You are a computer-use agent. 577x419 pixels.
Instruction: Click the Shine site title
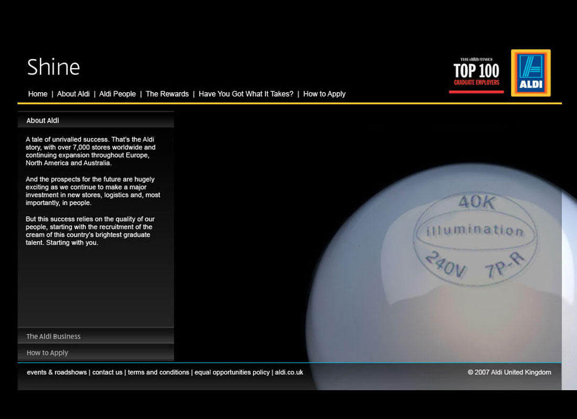(54, 67)
